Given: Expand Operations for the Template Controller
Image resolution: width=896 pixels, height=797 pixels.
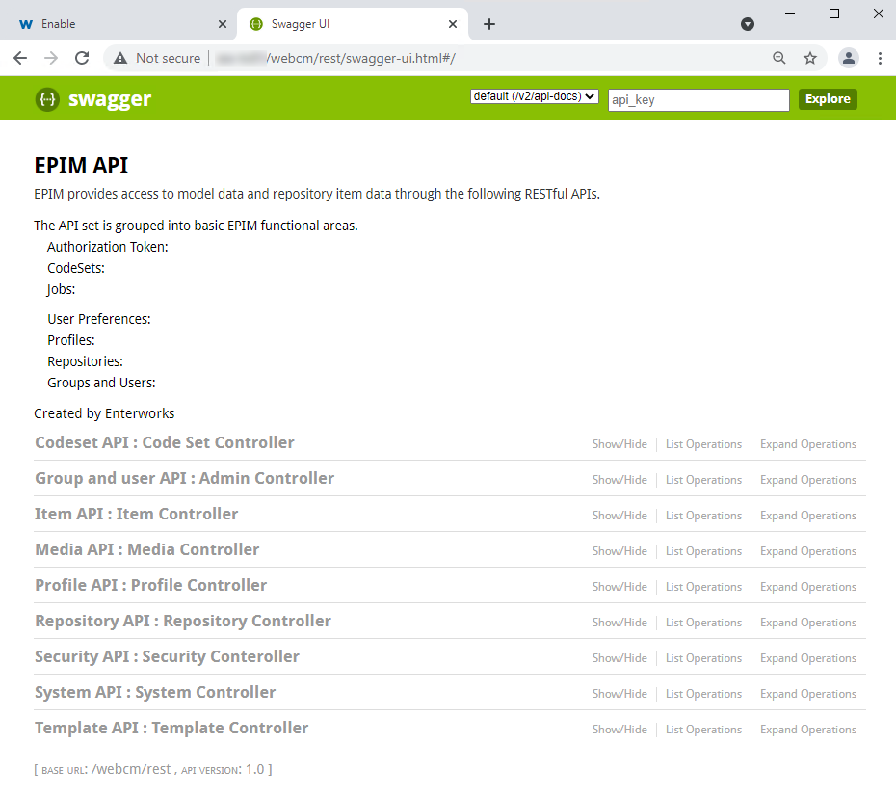Looking at the screenshot, I should 807,730.
